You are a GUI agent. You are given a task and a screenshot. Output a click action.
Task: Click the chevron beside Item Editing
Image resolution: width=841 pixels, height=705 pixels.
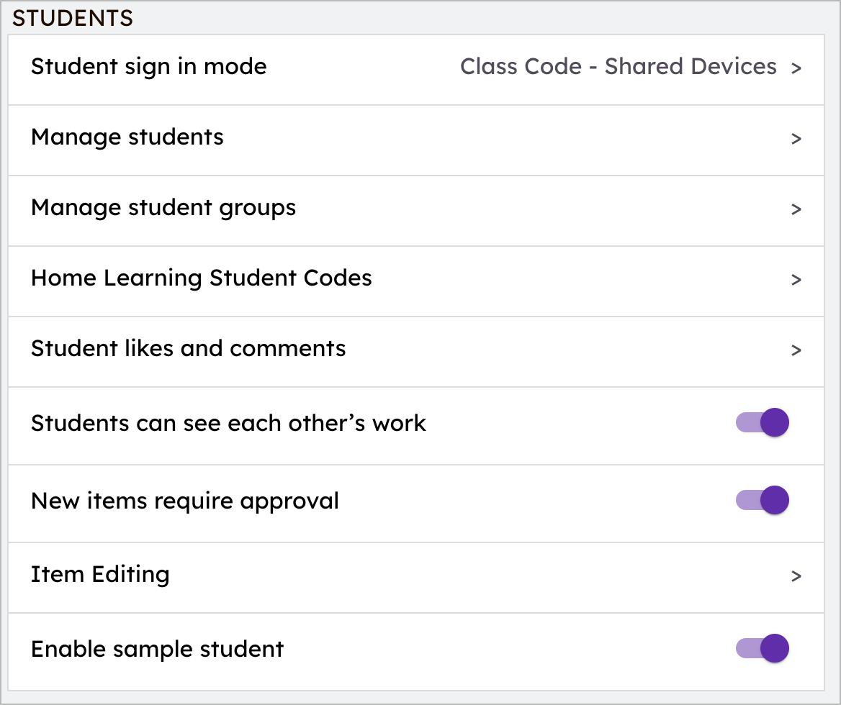coord(796,576)
